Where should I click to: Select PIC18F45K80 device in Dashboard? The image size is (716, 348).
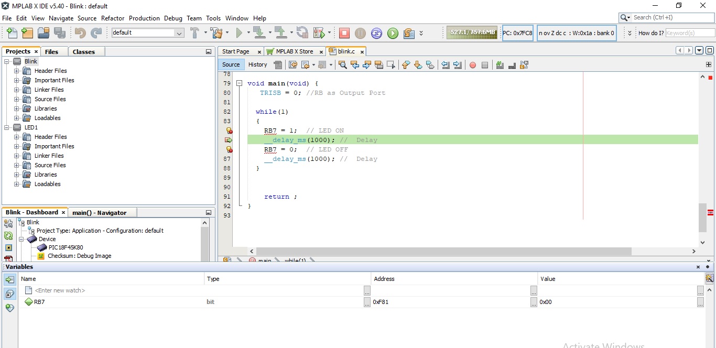point(66,247)
